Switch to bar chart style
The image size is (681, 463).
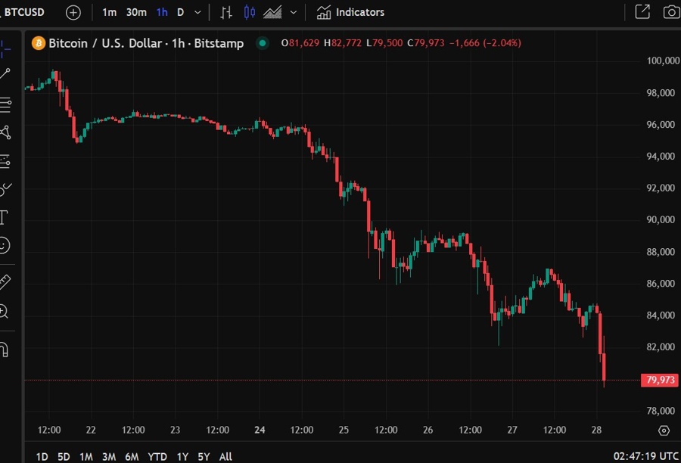(x=225, y=12)
